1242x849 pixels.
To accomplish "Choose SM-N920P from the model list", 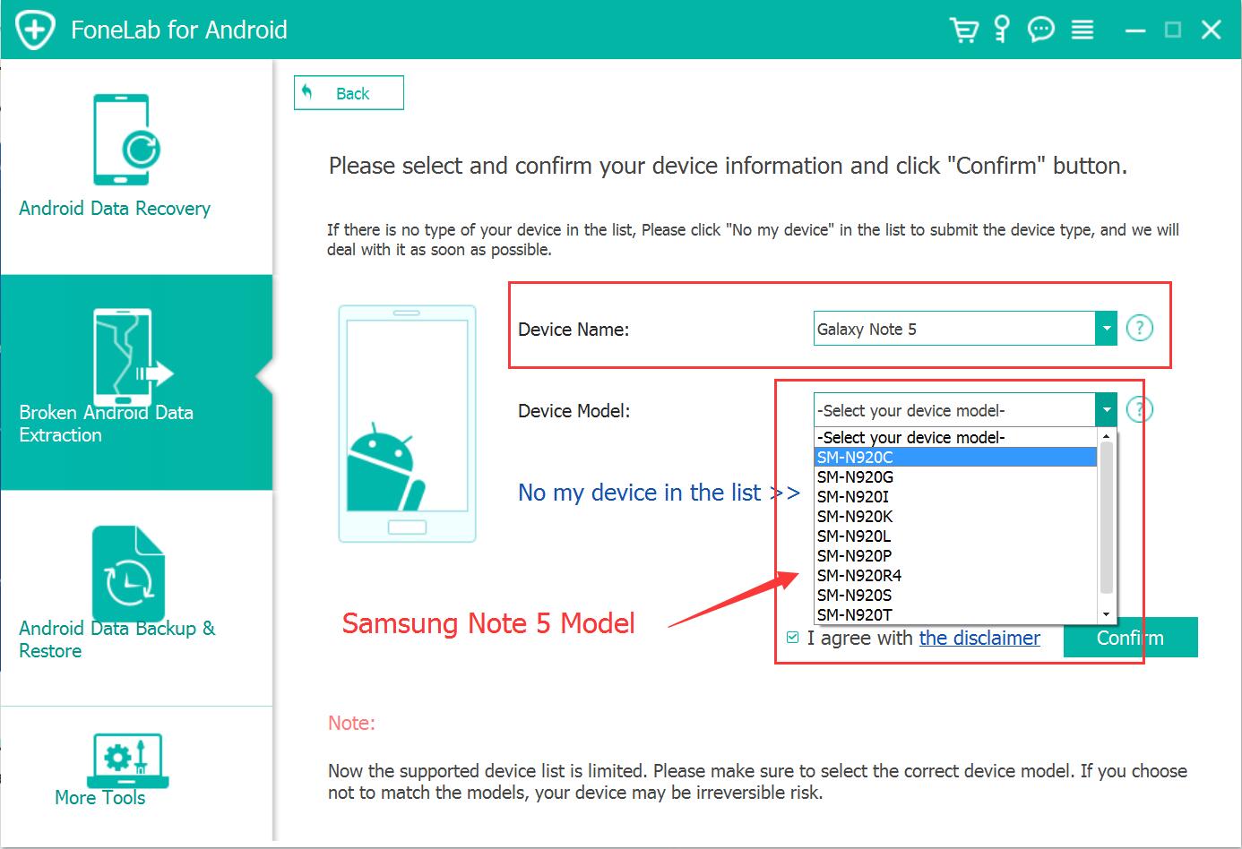I will 955,555.
